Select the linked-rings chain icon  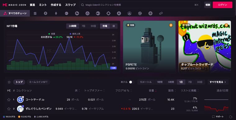[x=161, y=14]
